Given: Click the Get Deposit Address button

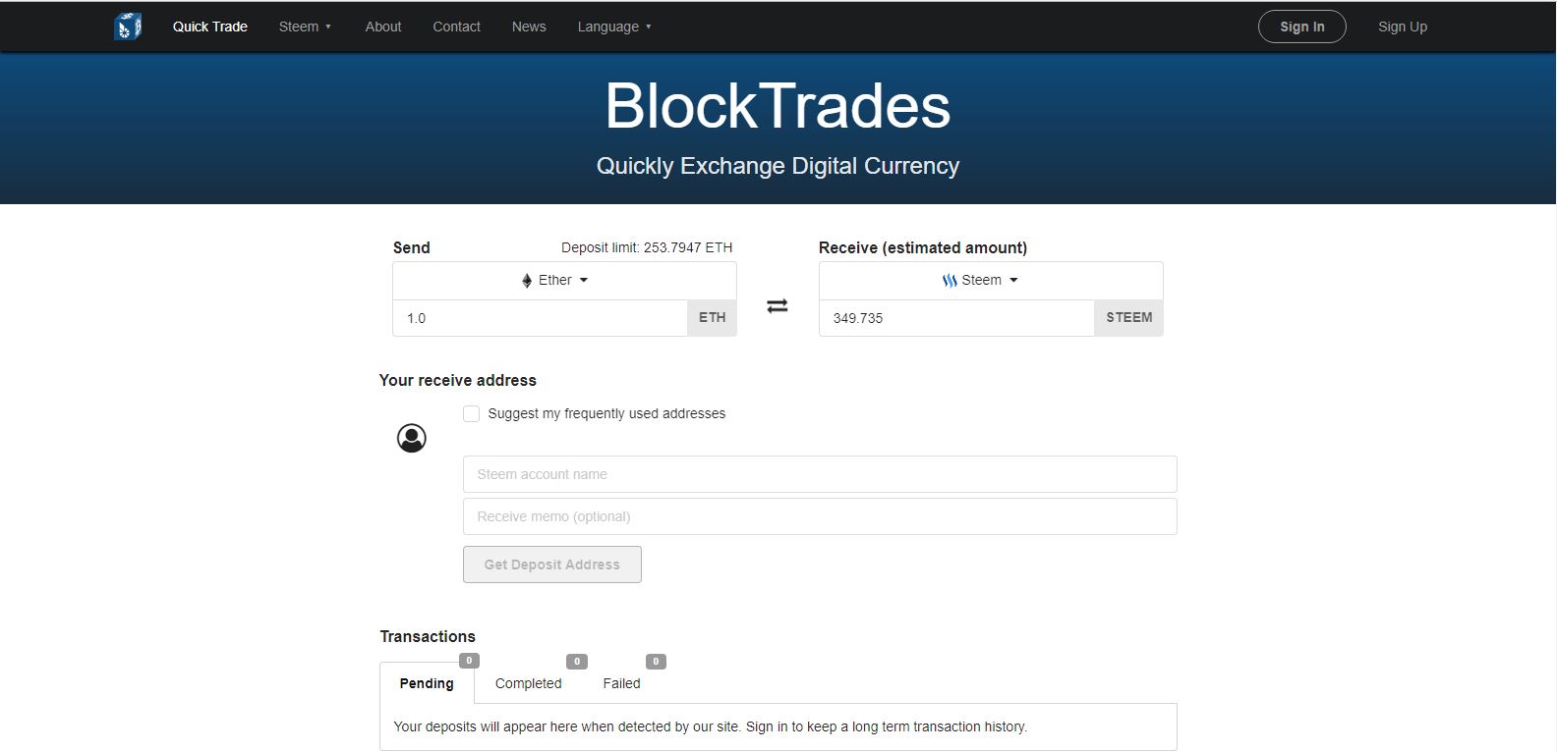Looking at the screenshot, I should tap(552, 564).
